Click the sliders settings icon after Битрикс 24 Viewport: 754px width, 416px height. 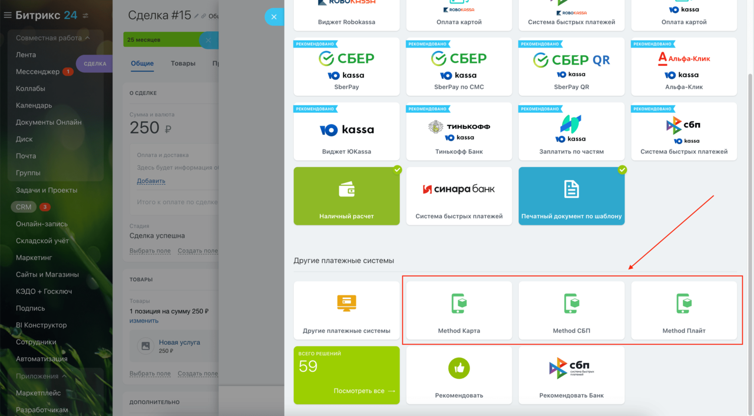pos(86,15)
